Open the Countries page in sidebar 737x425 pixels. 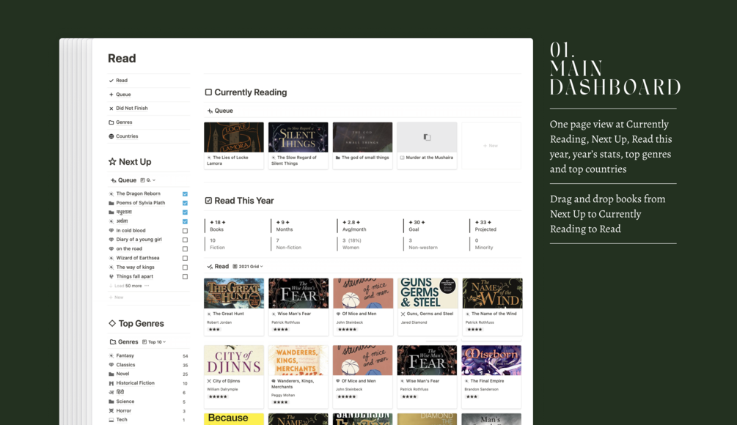pyautogui.click(x=127, y=136)
